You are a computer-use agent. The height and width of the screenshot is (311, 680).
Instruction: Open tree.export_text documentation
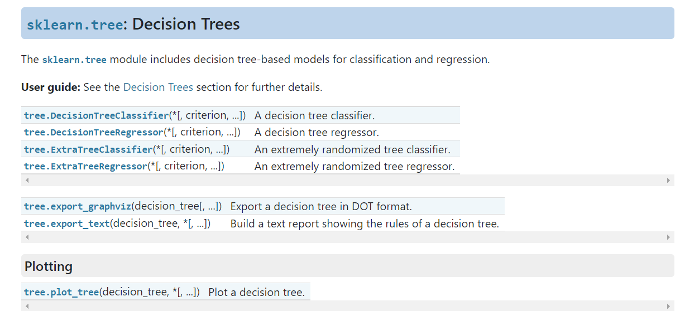point(66,223)
